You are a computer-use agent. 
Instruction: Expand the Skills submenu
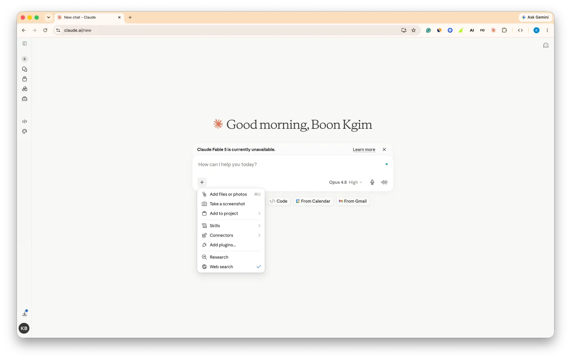(231, 226)
